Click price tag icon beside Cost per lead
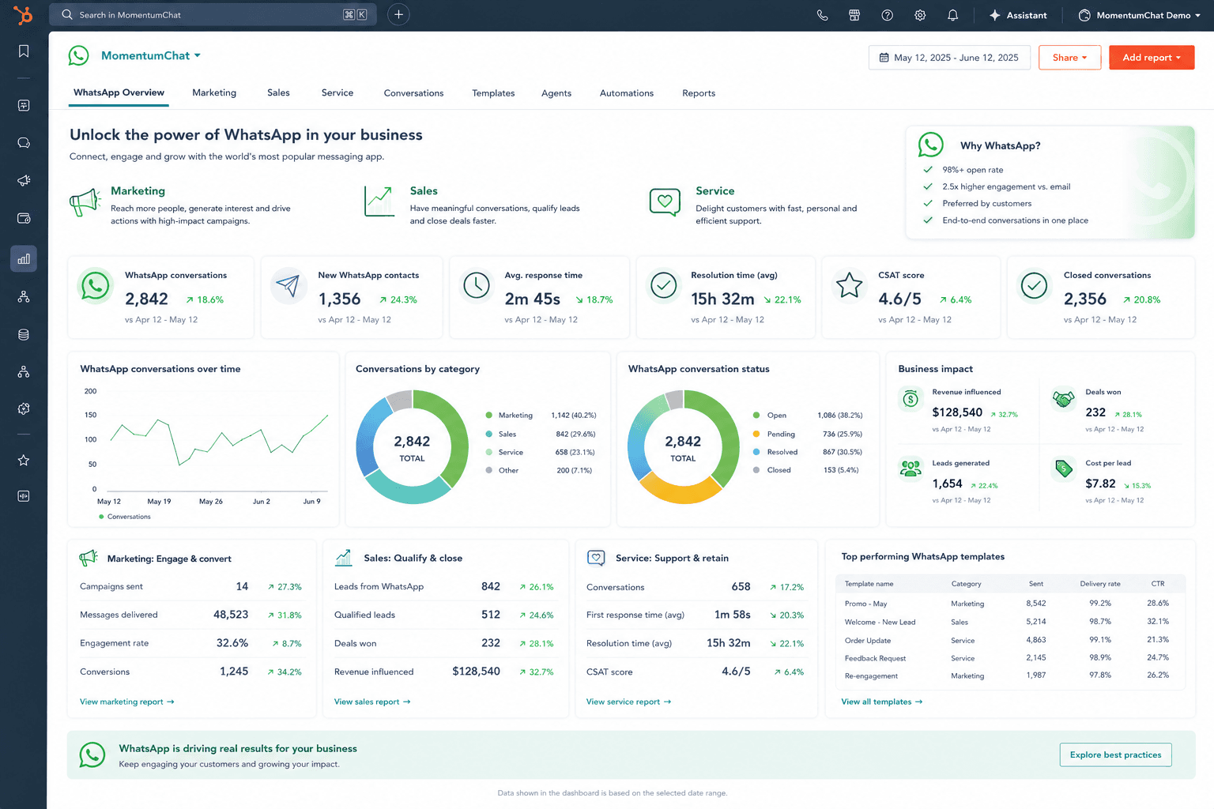1214x809 pixels. tap(1064, 469)
